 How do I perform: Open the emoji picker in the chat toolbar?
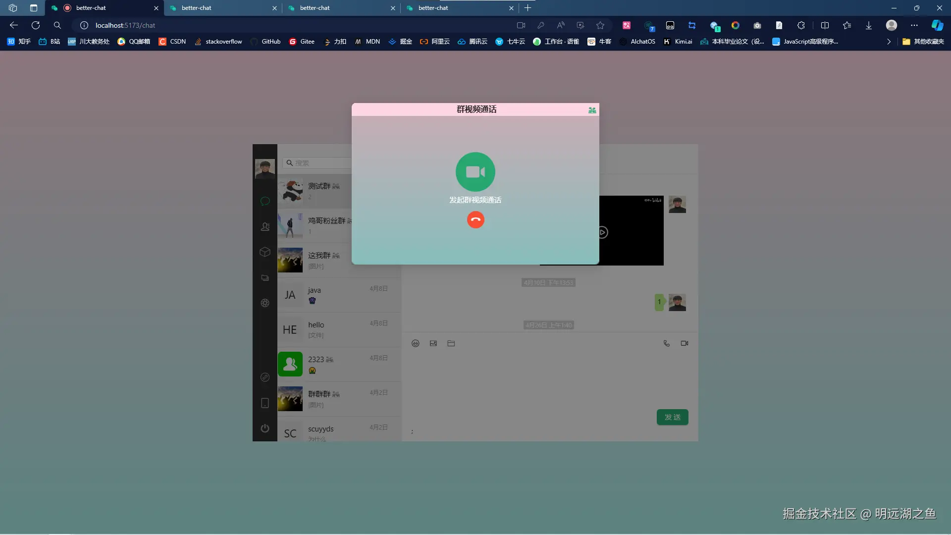pyautogui.click(x=415, y=343)
